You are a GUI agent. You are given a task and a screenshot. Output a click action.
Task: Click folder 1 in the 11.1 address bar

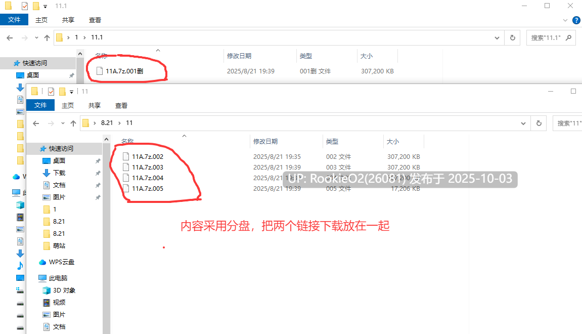pos(76,37)
